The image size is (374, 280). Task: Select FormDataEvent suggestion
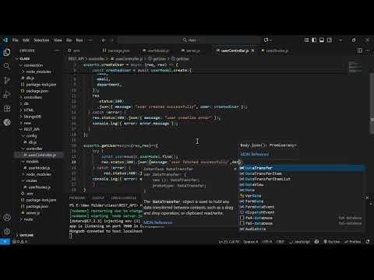[x=302, y=207]
